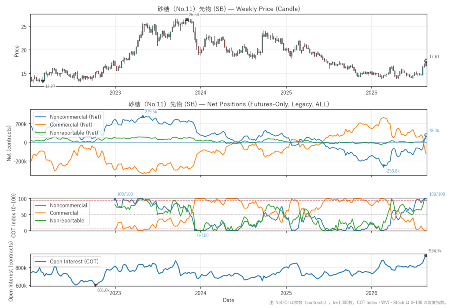Click the green line swatch for Nonreportable (Net)
Viewport: 451px width, 308px height.
[41, 133]
